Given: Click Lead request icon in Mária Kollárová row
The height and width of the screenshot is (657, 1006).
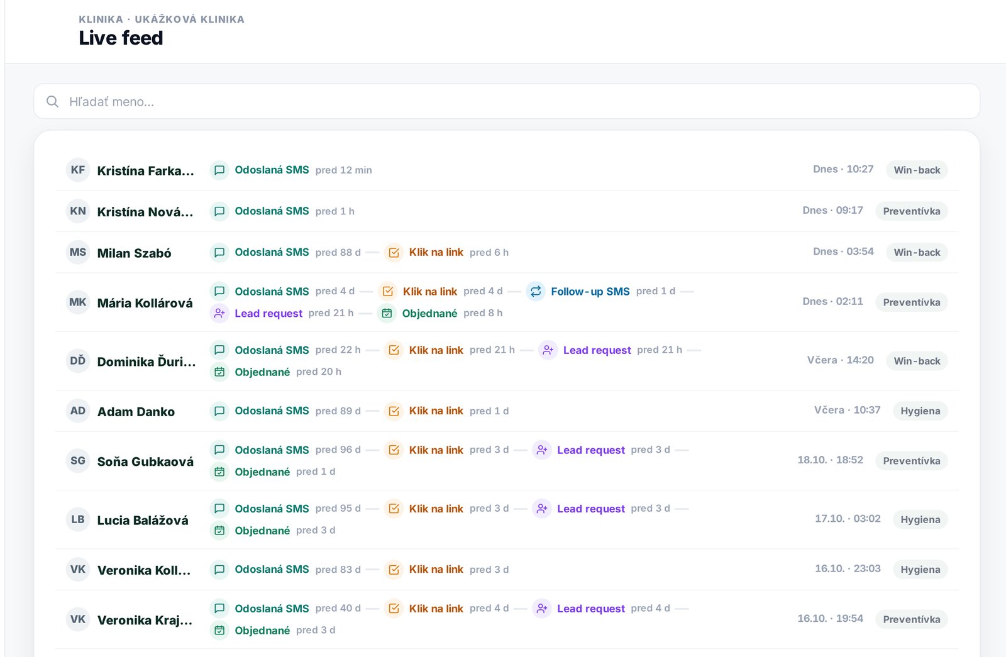Looking at the screenshot, I should [219, 313].
